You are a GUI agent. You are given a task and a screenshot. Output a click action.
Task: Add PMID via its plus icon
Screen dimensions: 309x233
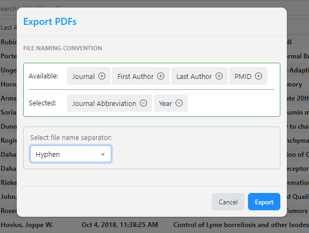(x=258, y=76)
